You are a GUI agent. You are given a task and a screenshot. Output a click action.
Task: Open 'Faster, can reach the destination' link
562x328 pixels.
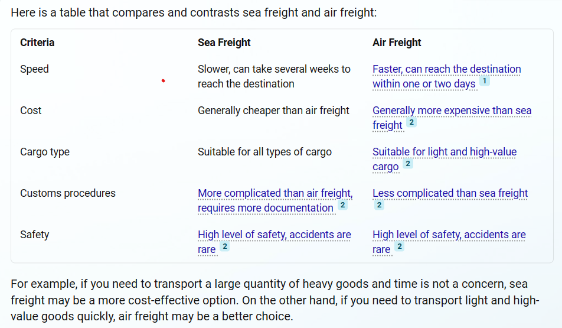tap(446, 69)
